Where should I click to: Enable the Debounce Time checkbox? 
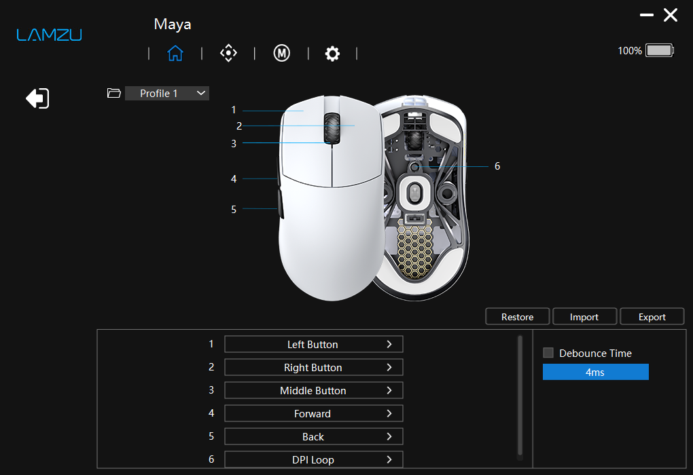(548, 353)
